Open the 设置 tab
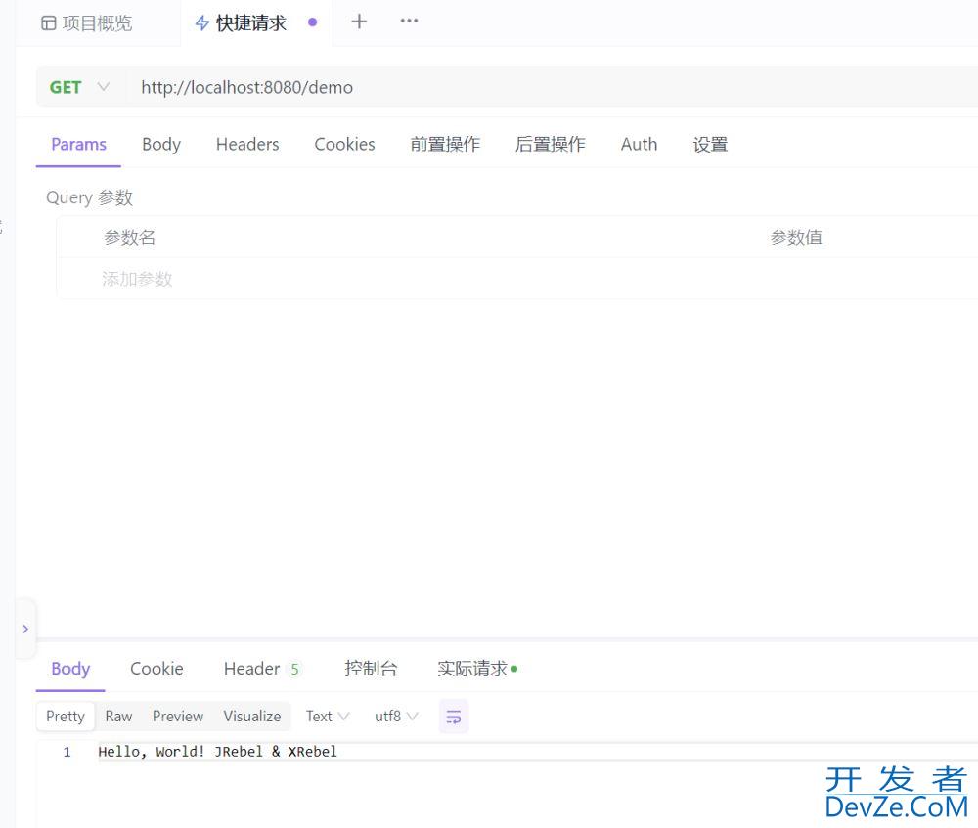The width and height of the screenshot is (978, 828). coord(710,144)
